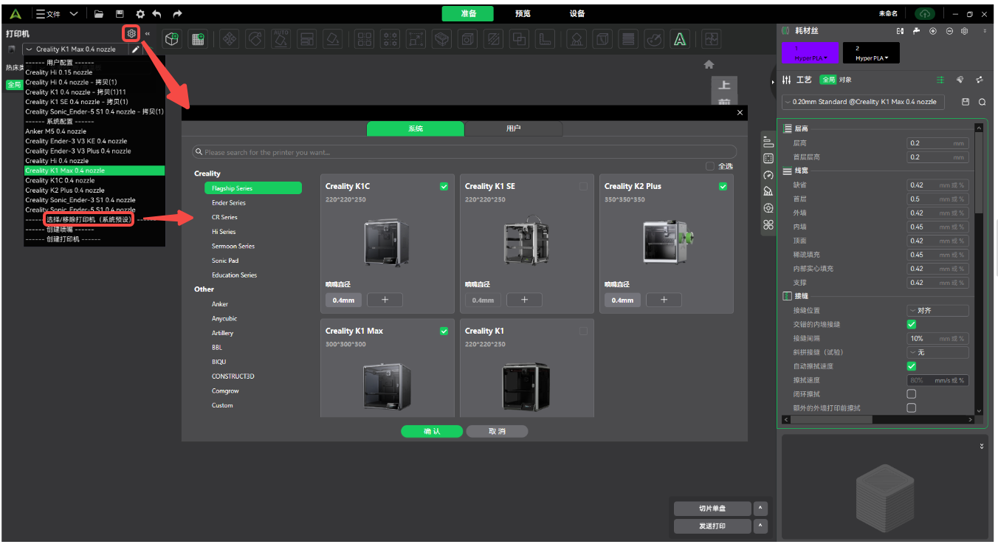
Task: Switch to the 预览 tab
Action: coord(523,14)
